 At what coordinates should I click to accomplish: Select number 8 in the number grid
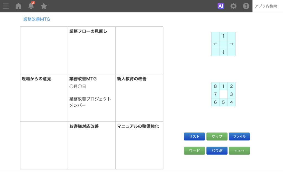215,86
